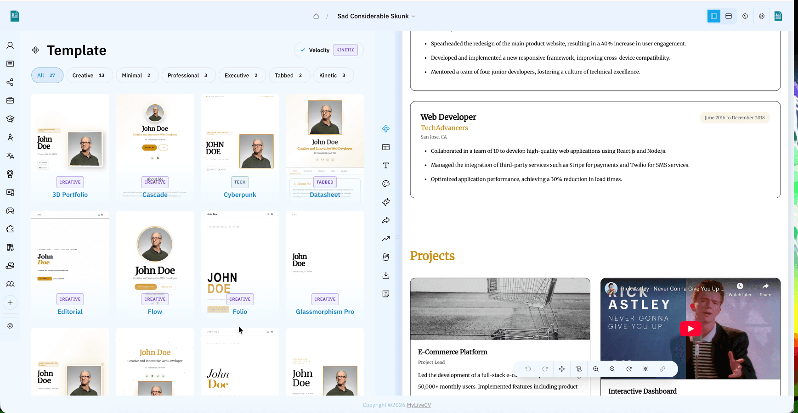
Task: Zoom in on the resume preview
Action: (x=596, y=369)
